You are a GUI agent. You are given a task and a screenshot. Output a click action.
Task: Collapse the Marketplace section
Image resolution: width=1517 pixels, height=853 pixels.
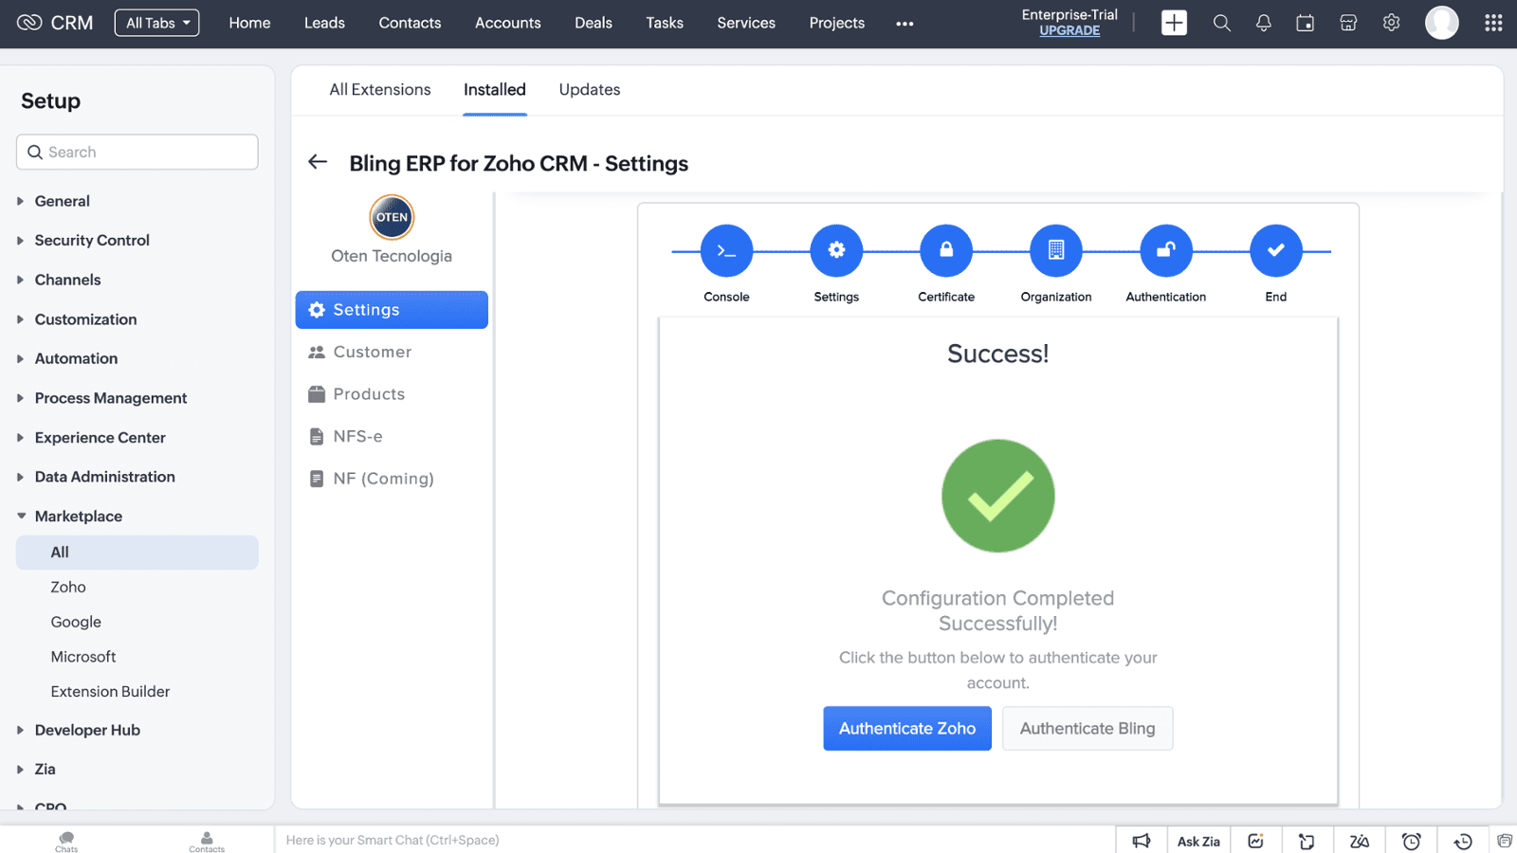point(78,517)
